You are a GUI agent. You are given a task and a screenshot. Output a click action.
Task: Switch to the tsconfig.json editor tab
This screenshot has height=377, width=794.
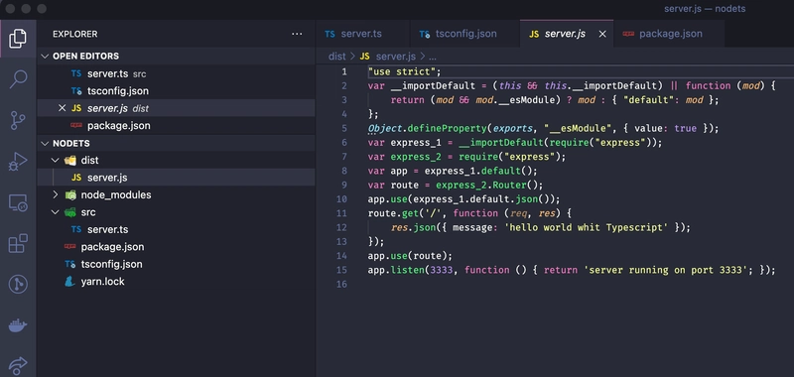coord(464,34)
